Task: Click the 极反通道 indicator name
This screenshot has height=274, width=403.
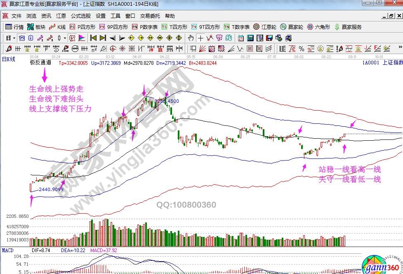Action: click(x=40, y=63)
